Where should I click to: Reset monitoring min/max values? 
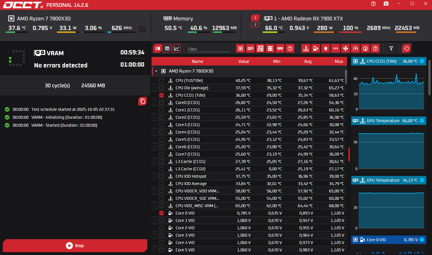[407, 48]
